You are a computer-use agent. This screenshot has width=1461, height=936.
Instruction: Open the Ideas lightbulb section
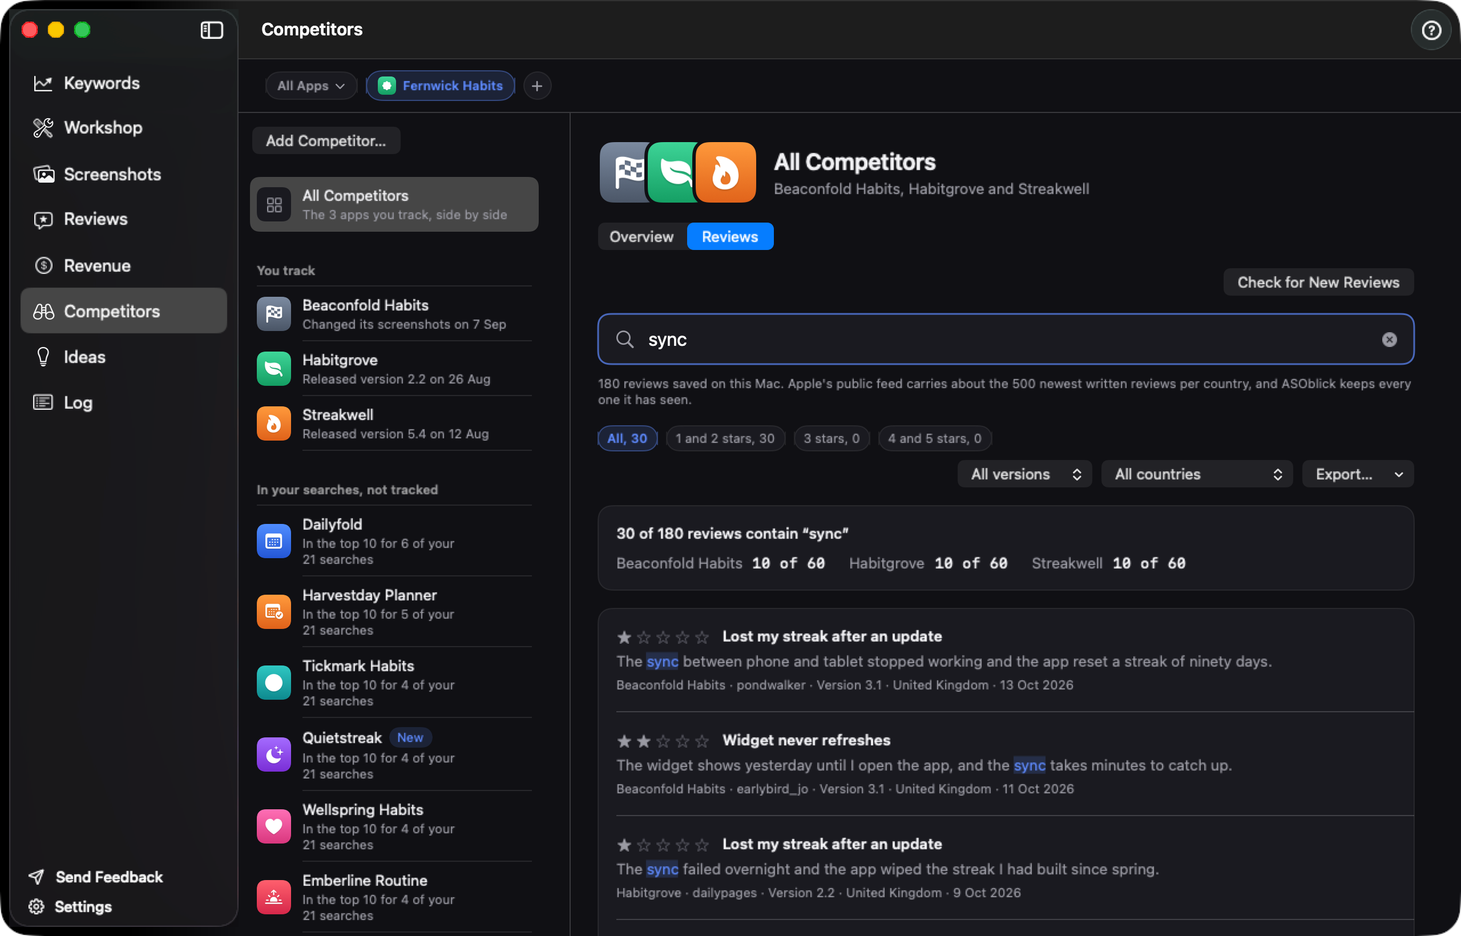click(123, 357)
